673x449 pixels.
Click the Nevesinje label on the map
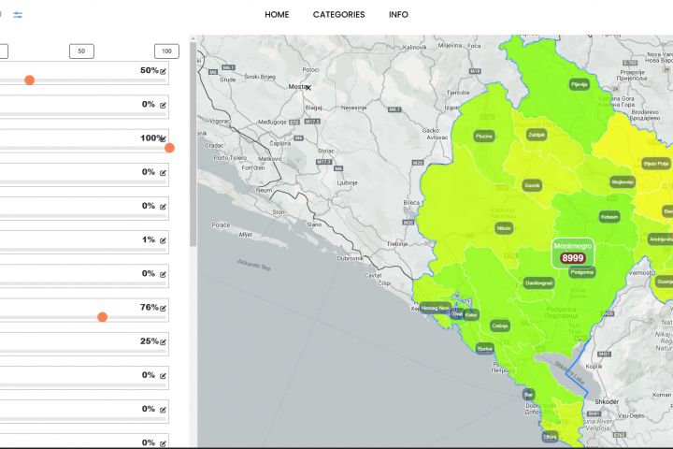point(353,108)
